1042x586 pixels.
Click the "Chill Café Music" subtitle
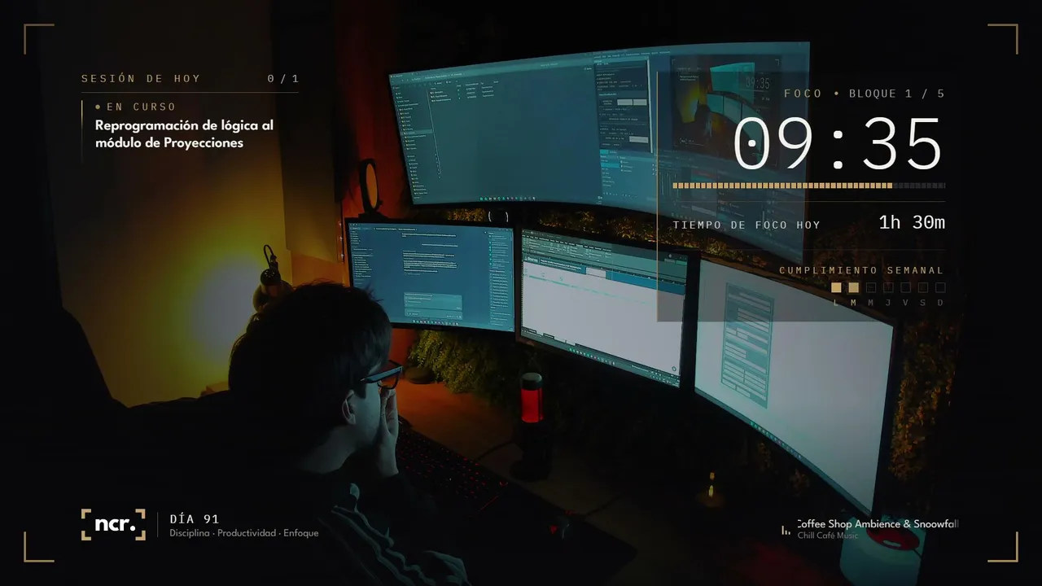coord(828,536)
